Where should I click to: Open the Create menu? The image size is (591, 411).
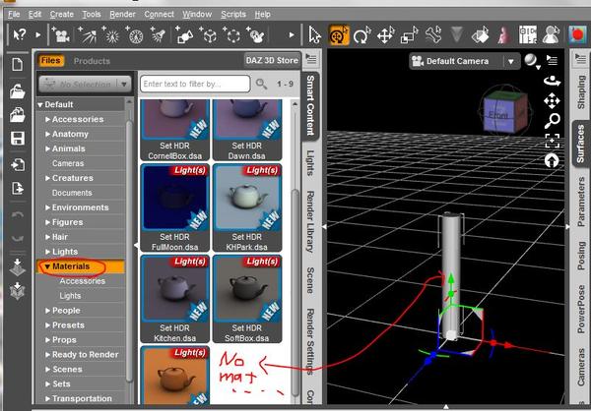[62, 15]
